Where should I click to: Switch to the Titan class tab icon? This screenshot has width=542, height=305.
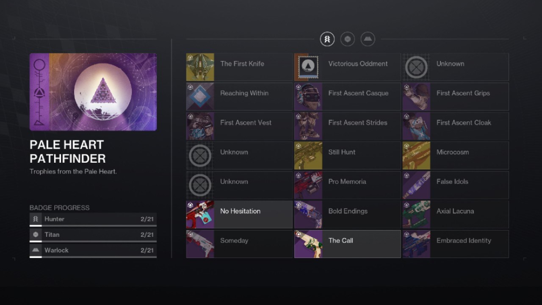click(x=348, y=39)
